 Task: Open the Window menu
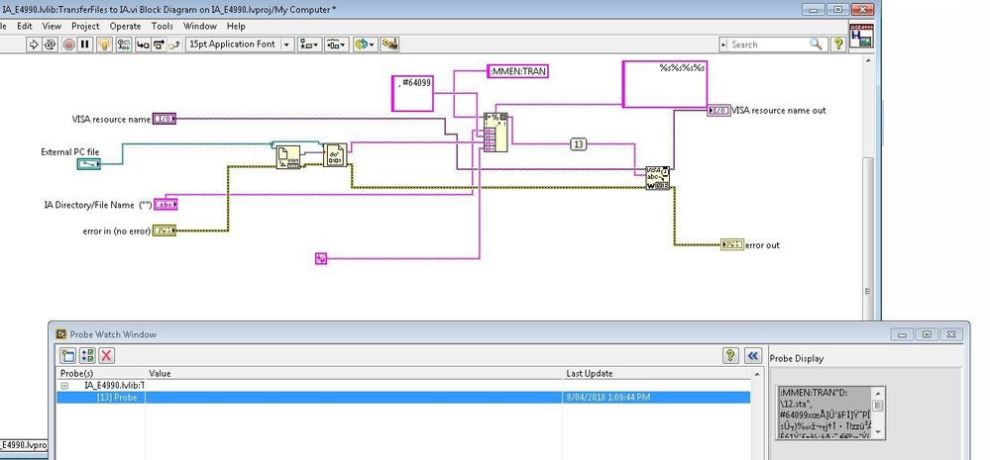(x=199, y=26)
